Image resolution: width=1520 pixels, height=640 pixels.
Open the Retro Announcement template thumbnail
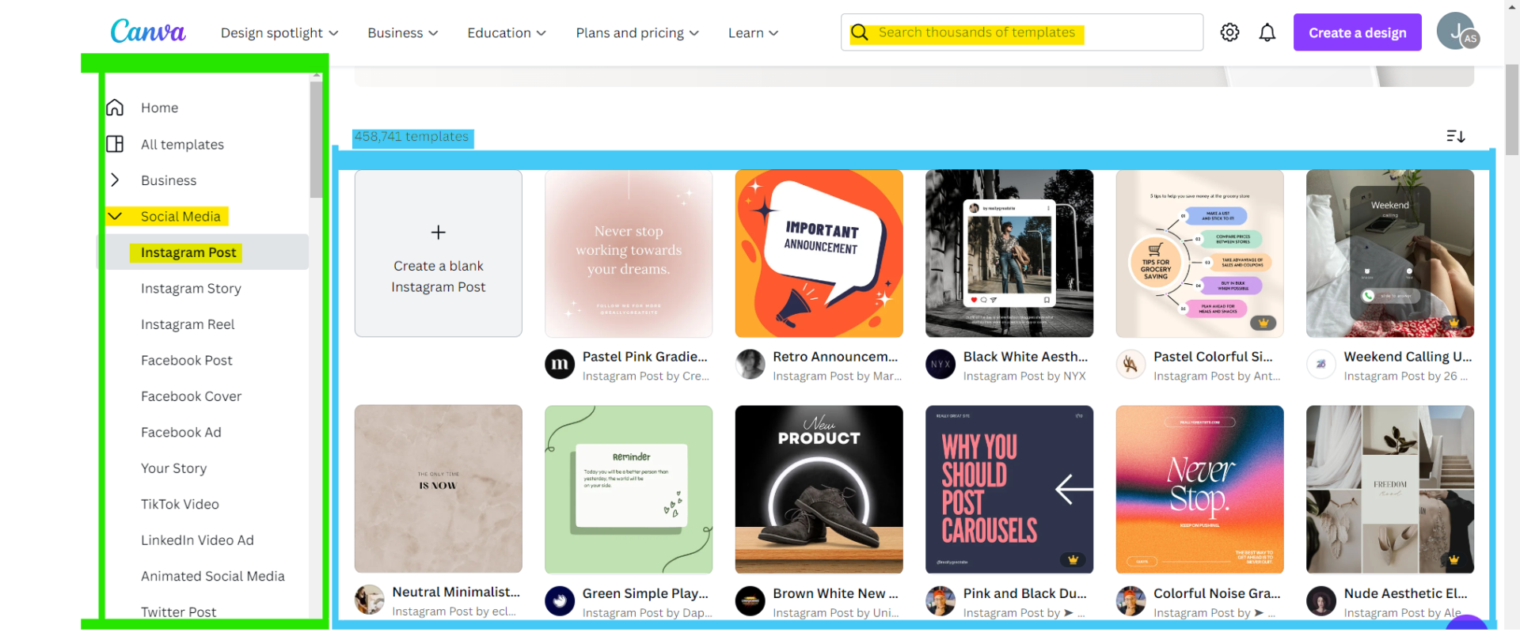(819, 253)
